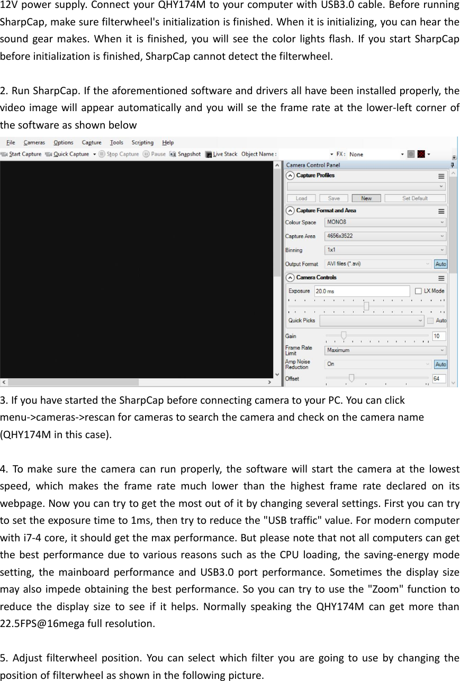Open the capture profile selection dropdown

(366, 187)
